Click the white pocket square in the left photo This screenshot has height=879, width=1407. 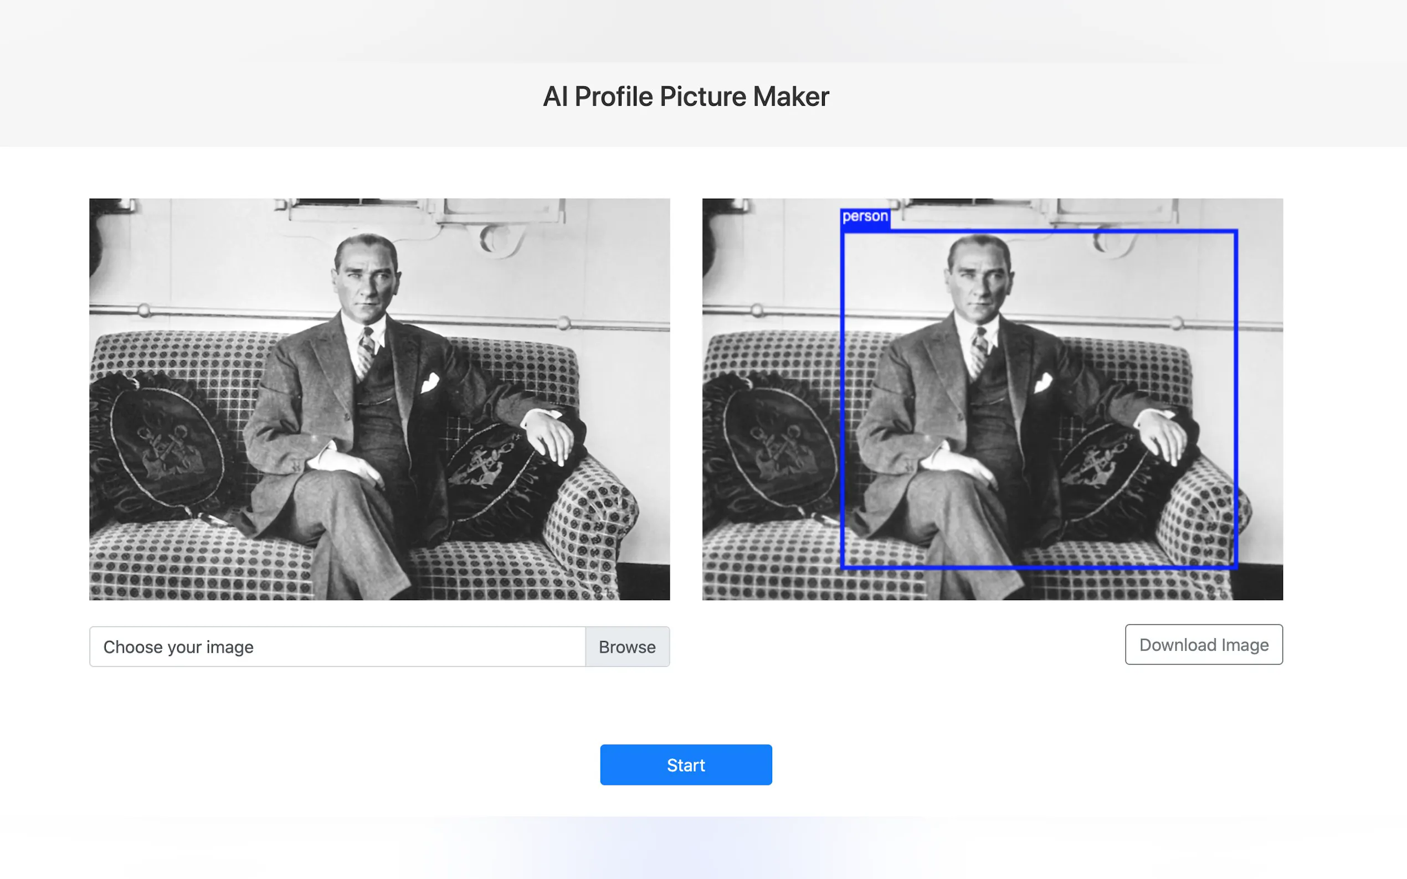[x=429, y=382]
